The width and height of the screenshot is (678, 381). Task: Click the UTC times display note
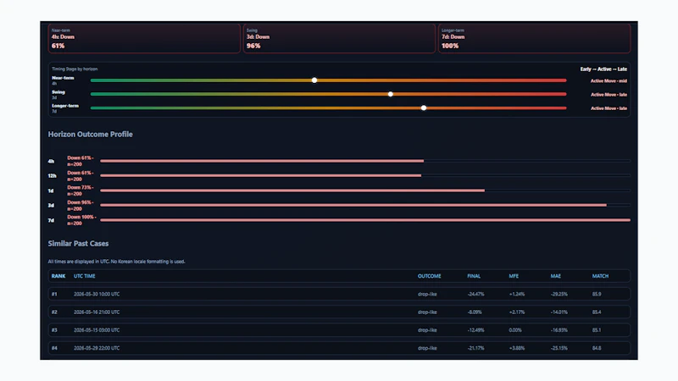click(x=116, y=262)
